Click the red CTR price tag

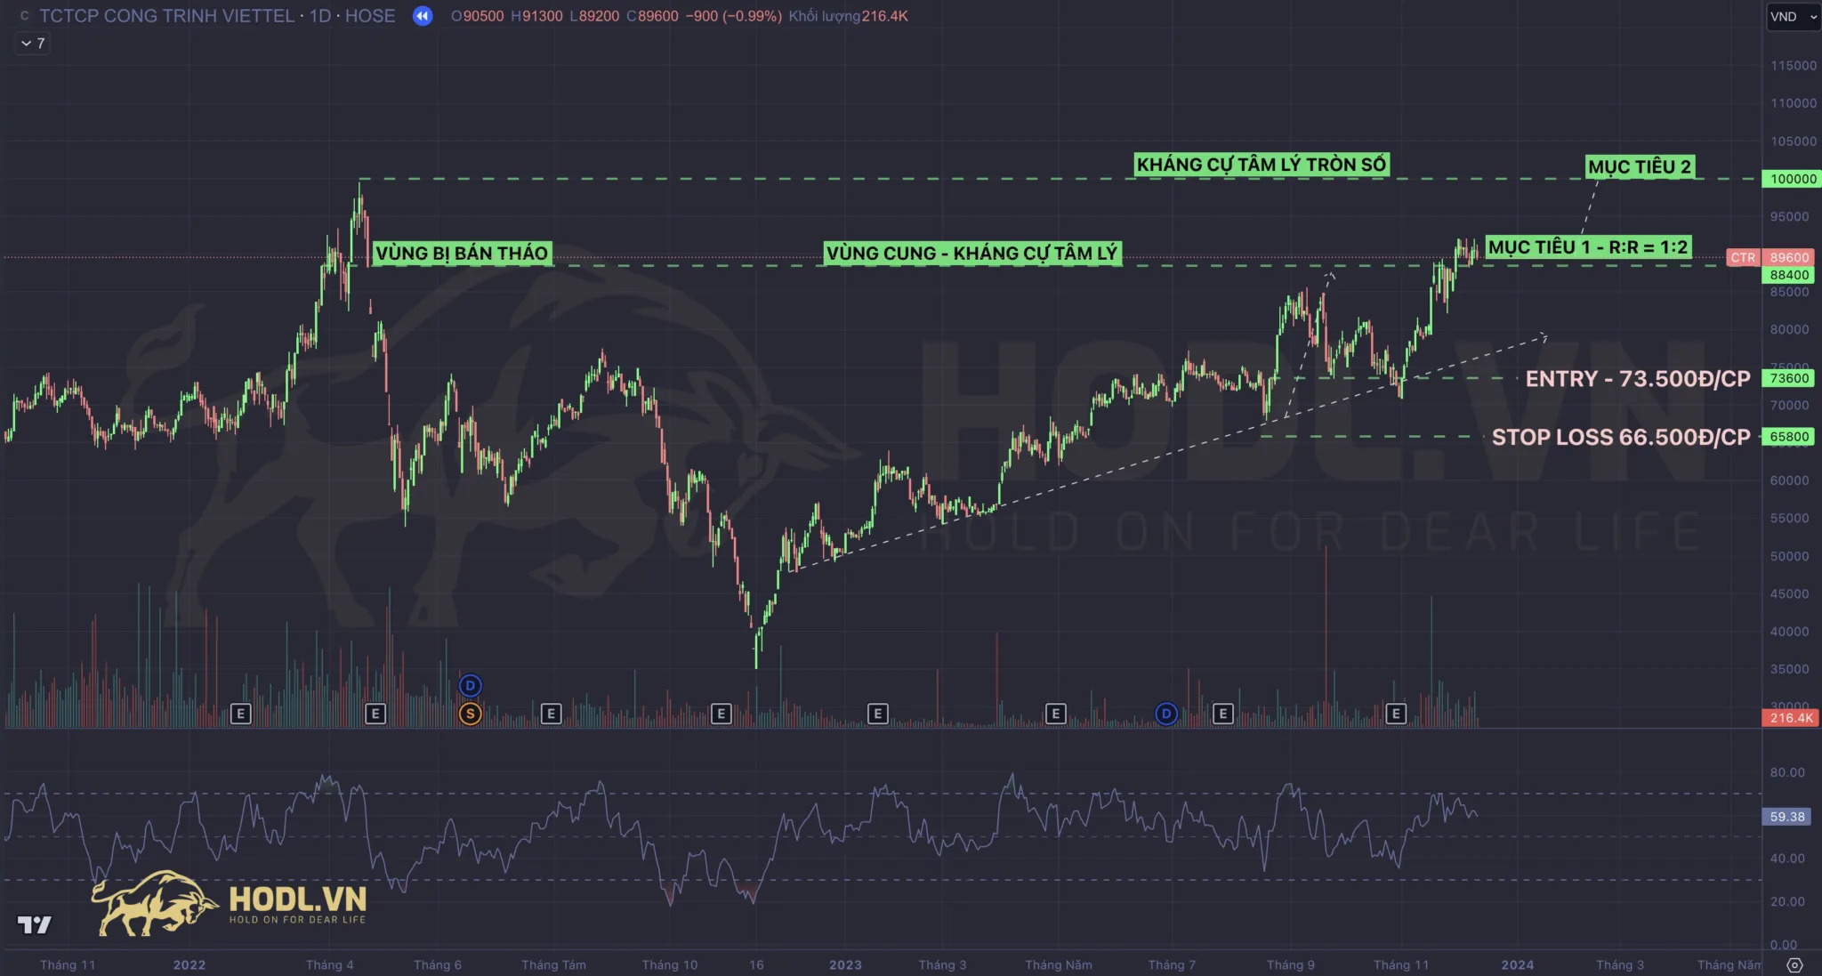pyautogui.click(x=1742, y=257)
